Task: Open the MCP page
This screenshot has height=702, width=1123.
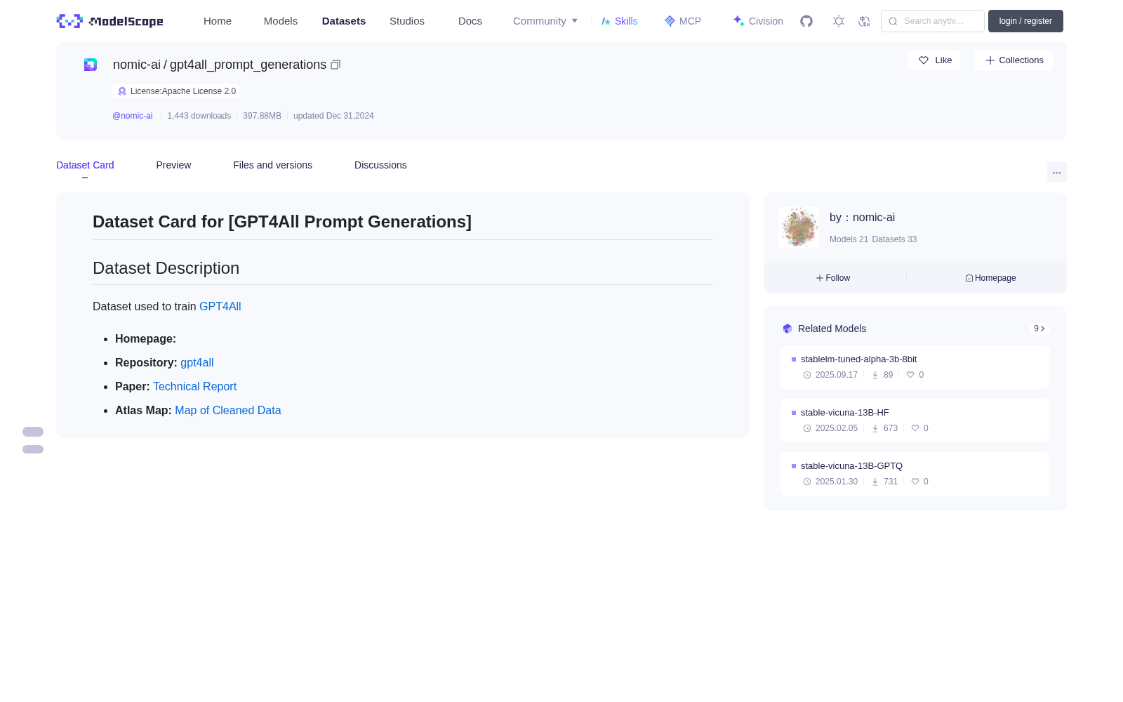Action: click(x=683, y=21)
